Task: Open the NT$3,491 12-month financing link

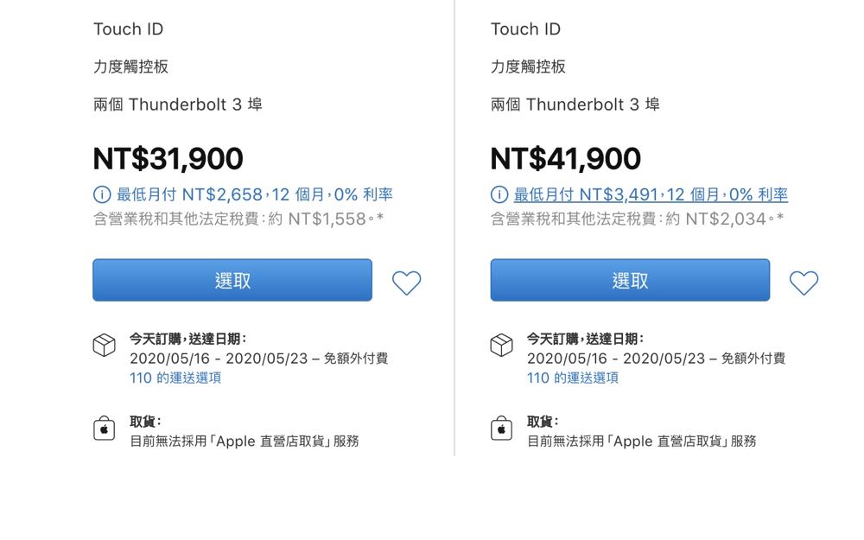Action: tap(651, 194)
